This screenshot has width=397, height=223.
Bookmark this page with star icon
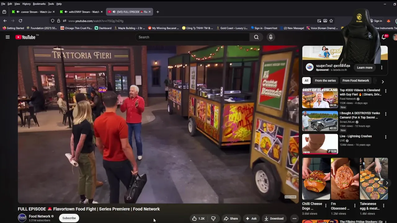coord(331,21)
